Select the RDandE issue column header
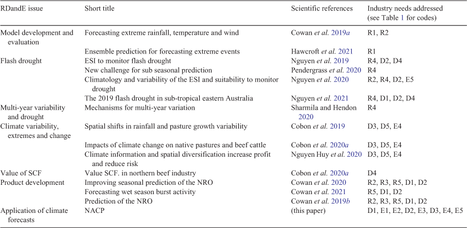 pyautogui.click(x=22, y=9)
